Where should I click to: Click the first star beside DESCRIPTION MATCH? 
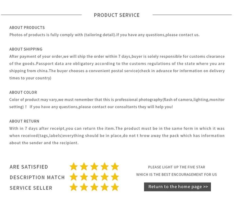[x=73, y=177]
